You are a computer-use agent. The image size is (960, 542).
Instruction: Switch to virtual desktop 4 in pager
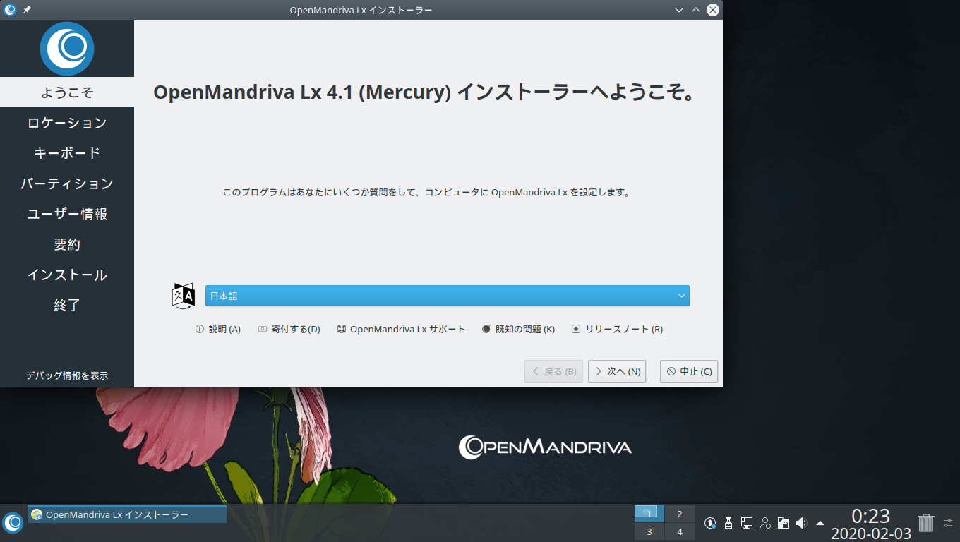coord(680,531)
